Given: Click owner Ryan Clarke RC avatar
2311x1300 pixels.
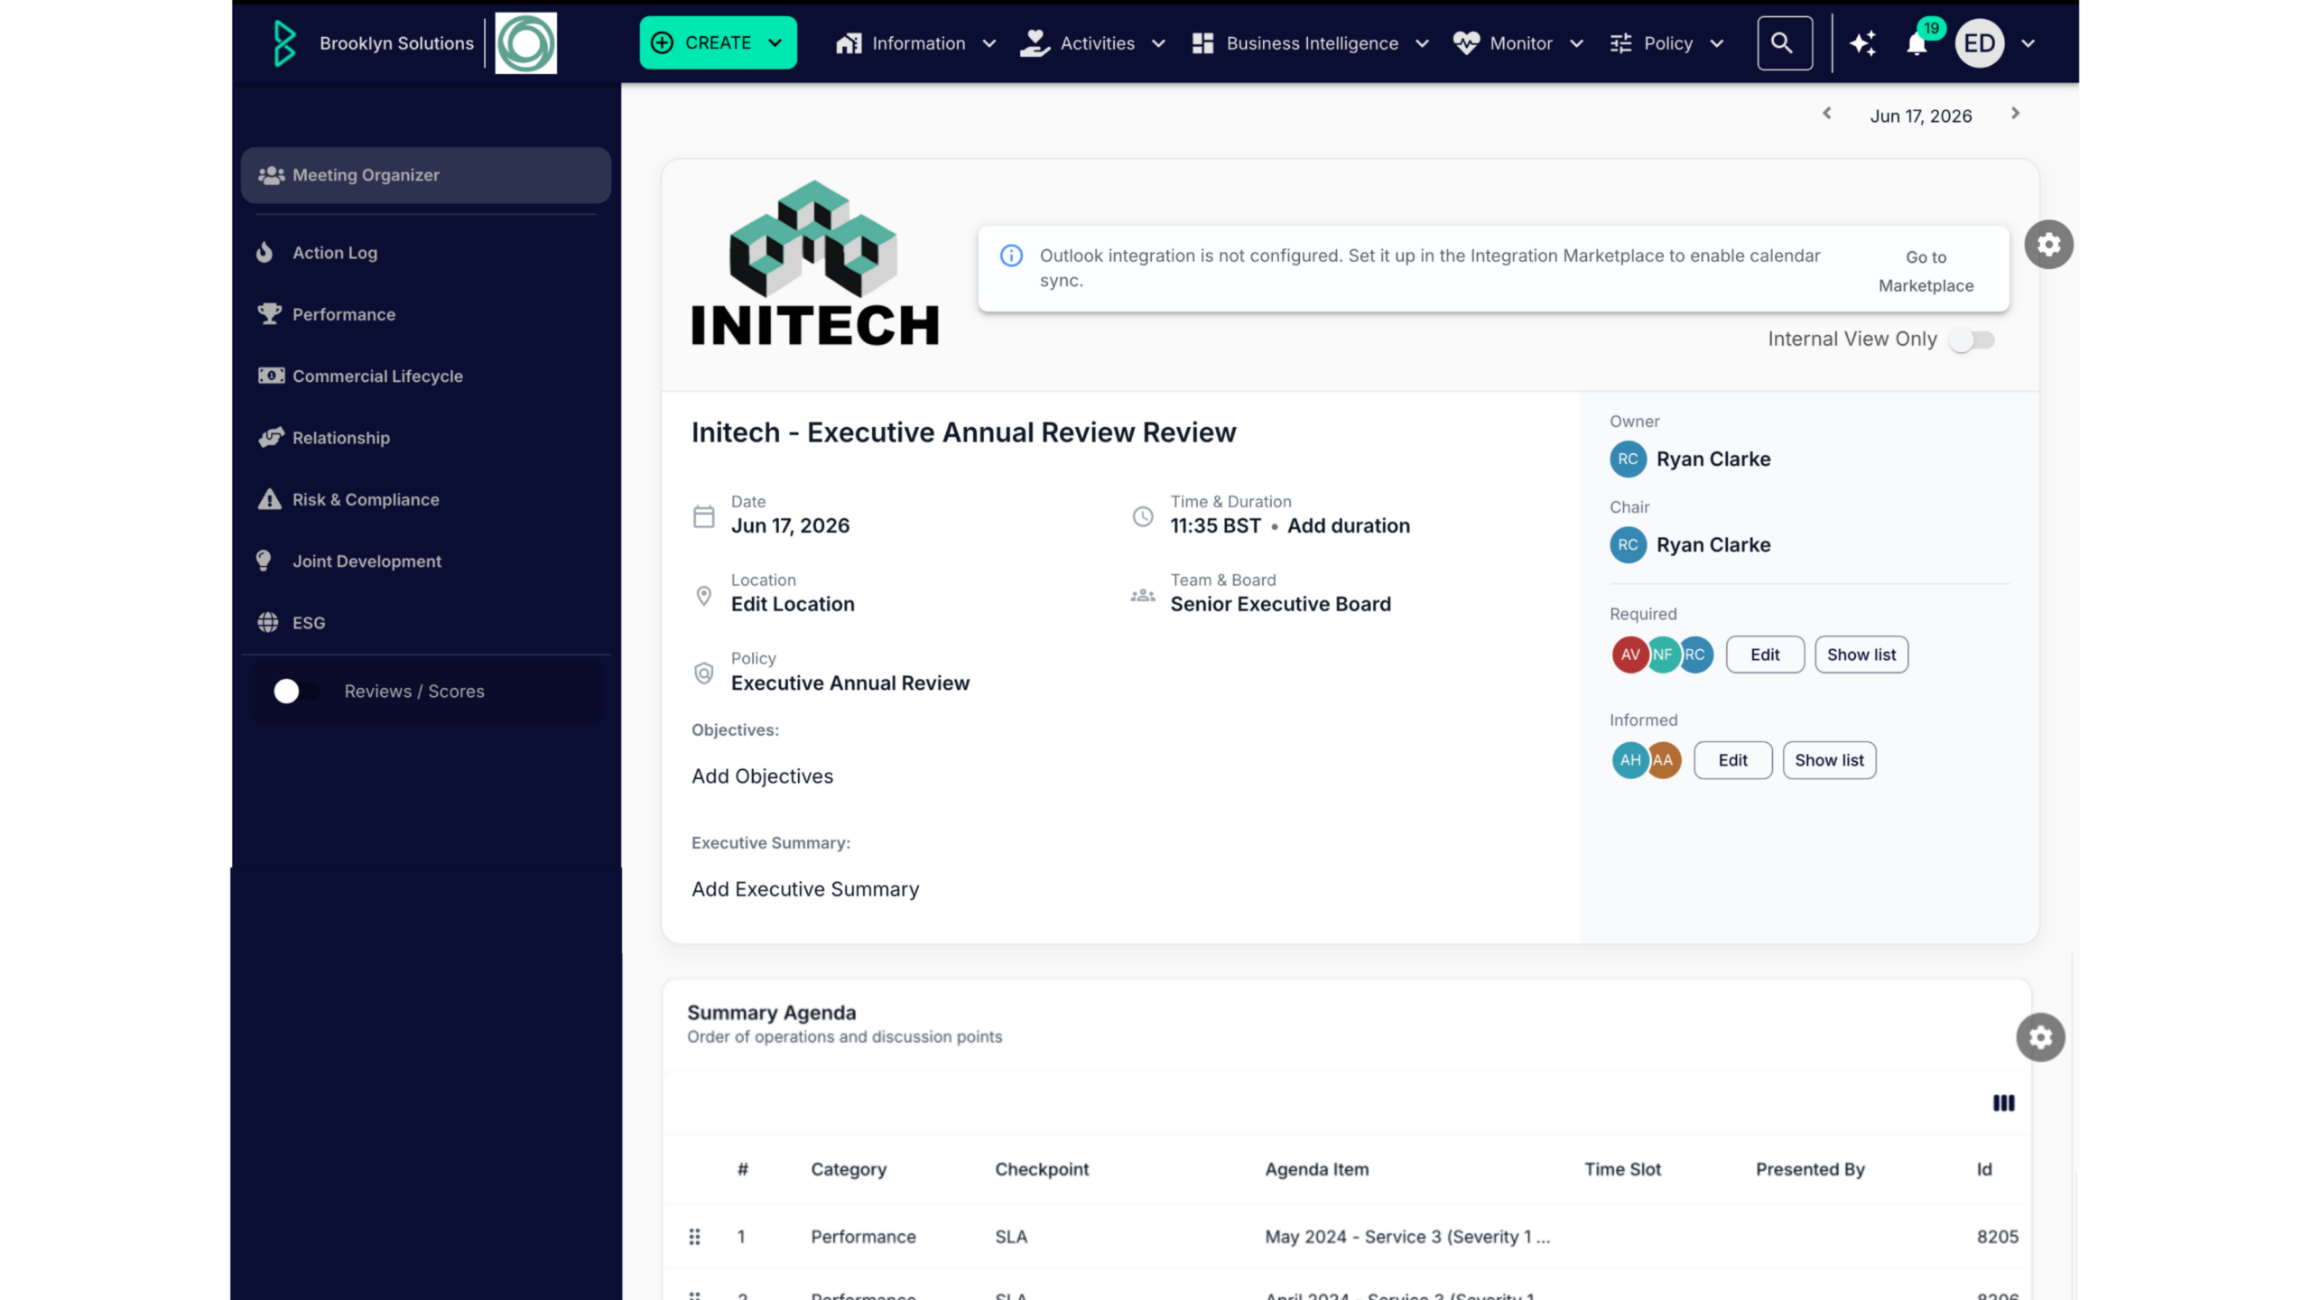Looking at the screenshot, I should click(x=1628, y=460).
